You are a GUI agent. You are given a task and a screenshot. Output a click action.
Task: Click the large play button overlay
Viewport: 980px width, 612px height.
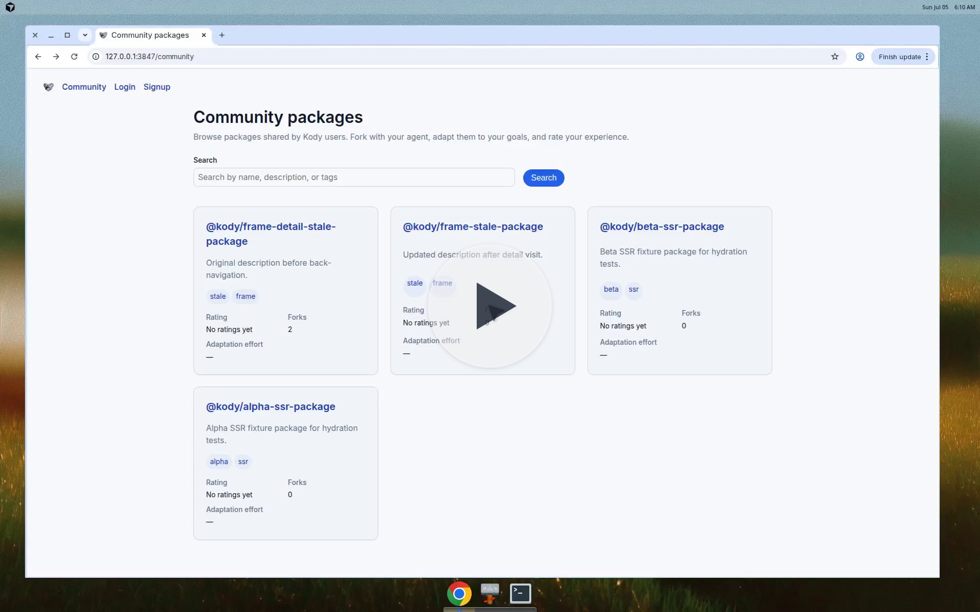(x=490, y=306)
